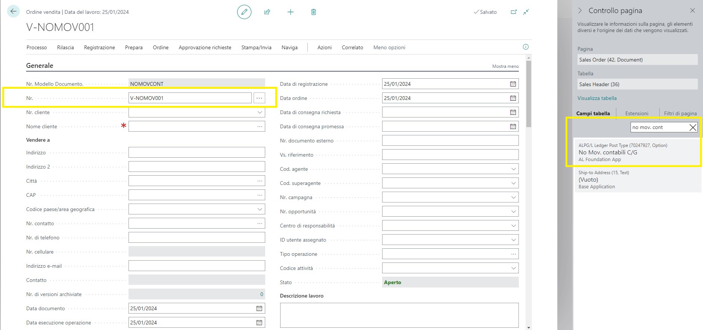Click the share icon in header

(267, 12)
